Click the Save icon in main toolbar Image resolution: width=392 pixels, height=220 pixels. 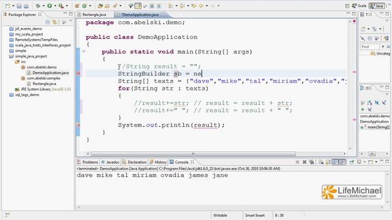point(19,5)
